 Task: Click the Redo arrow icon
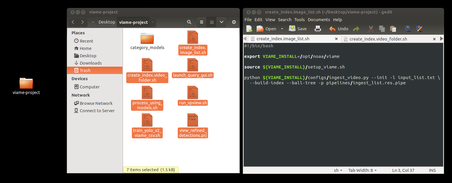(x=356, y=29)
